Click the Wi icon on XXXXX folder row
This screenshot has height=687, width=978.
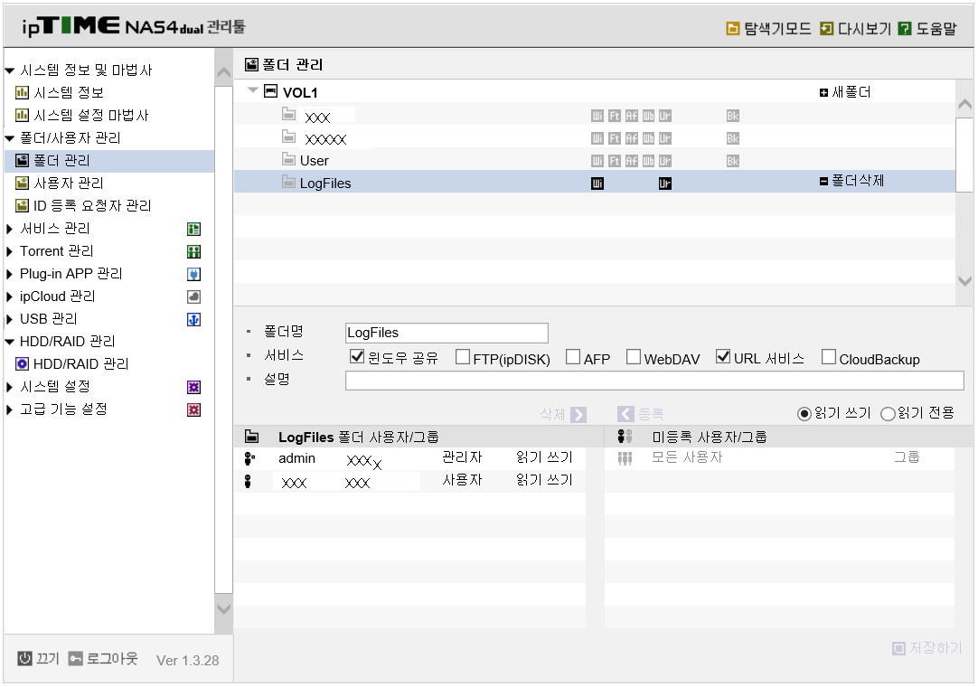click(x=597, y=138)
